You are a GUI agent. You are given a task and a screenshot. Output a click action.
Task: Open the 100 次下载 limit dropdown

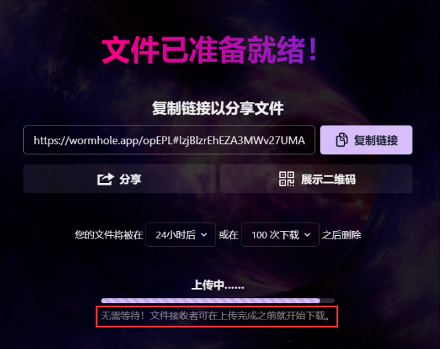click(x=280, y=234)
